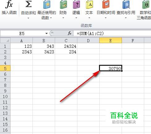This screenshot has width=151, height=134.
Task: Open Logical (逻辑) functions book icon
Action: 76,4
